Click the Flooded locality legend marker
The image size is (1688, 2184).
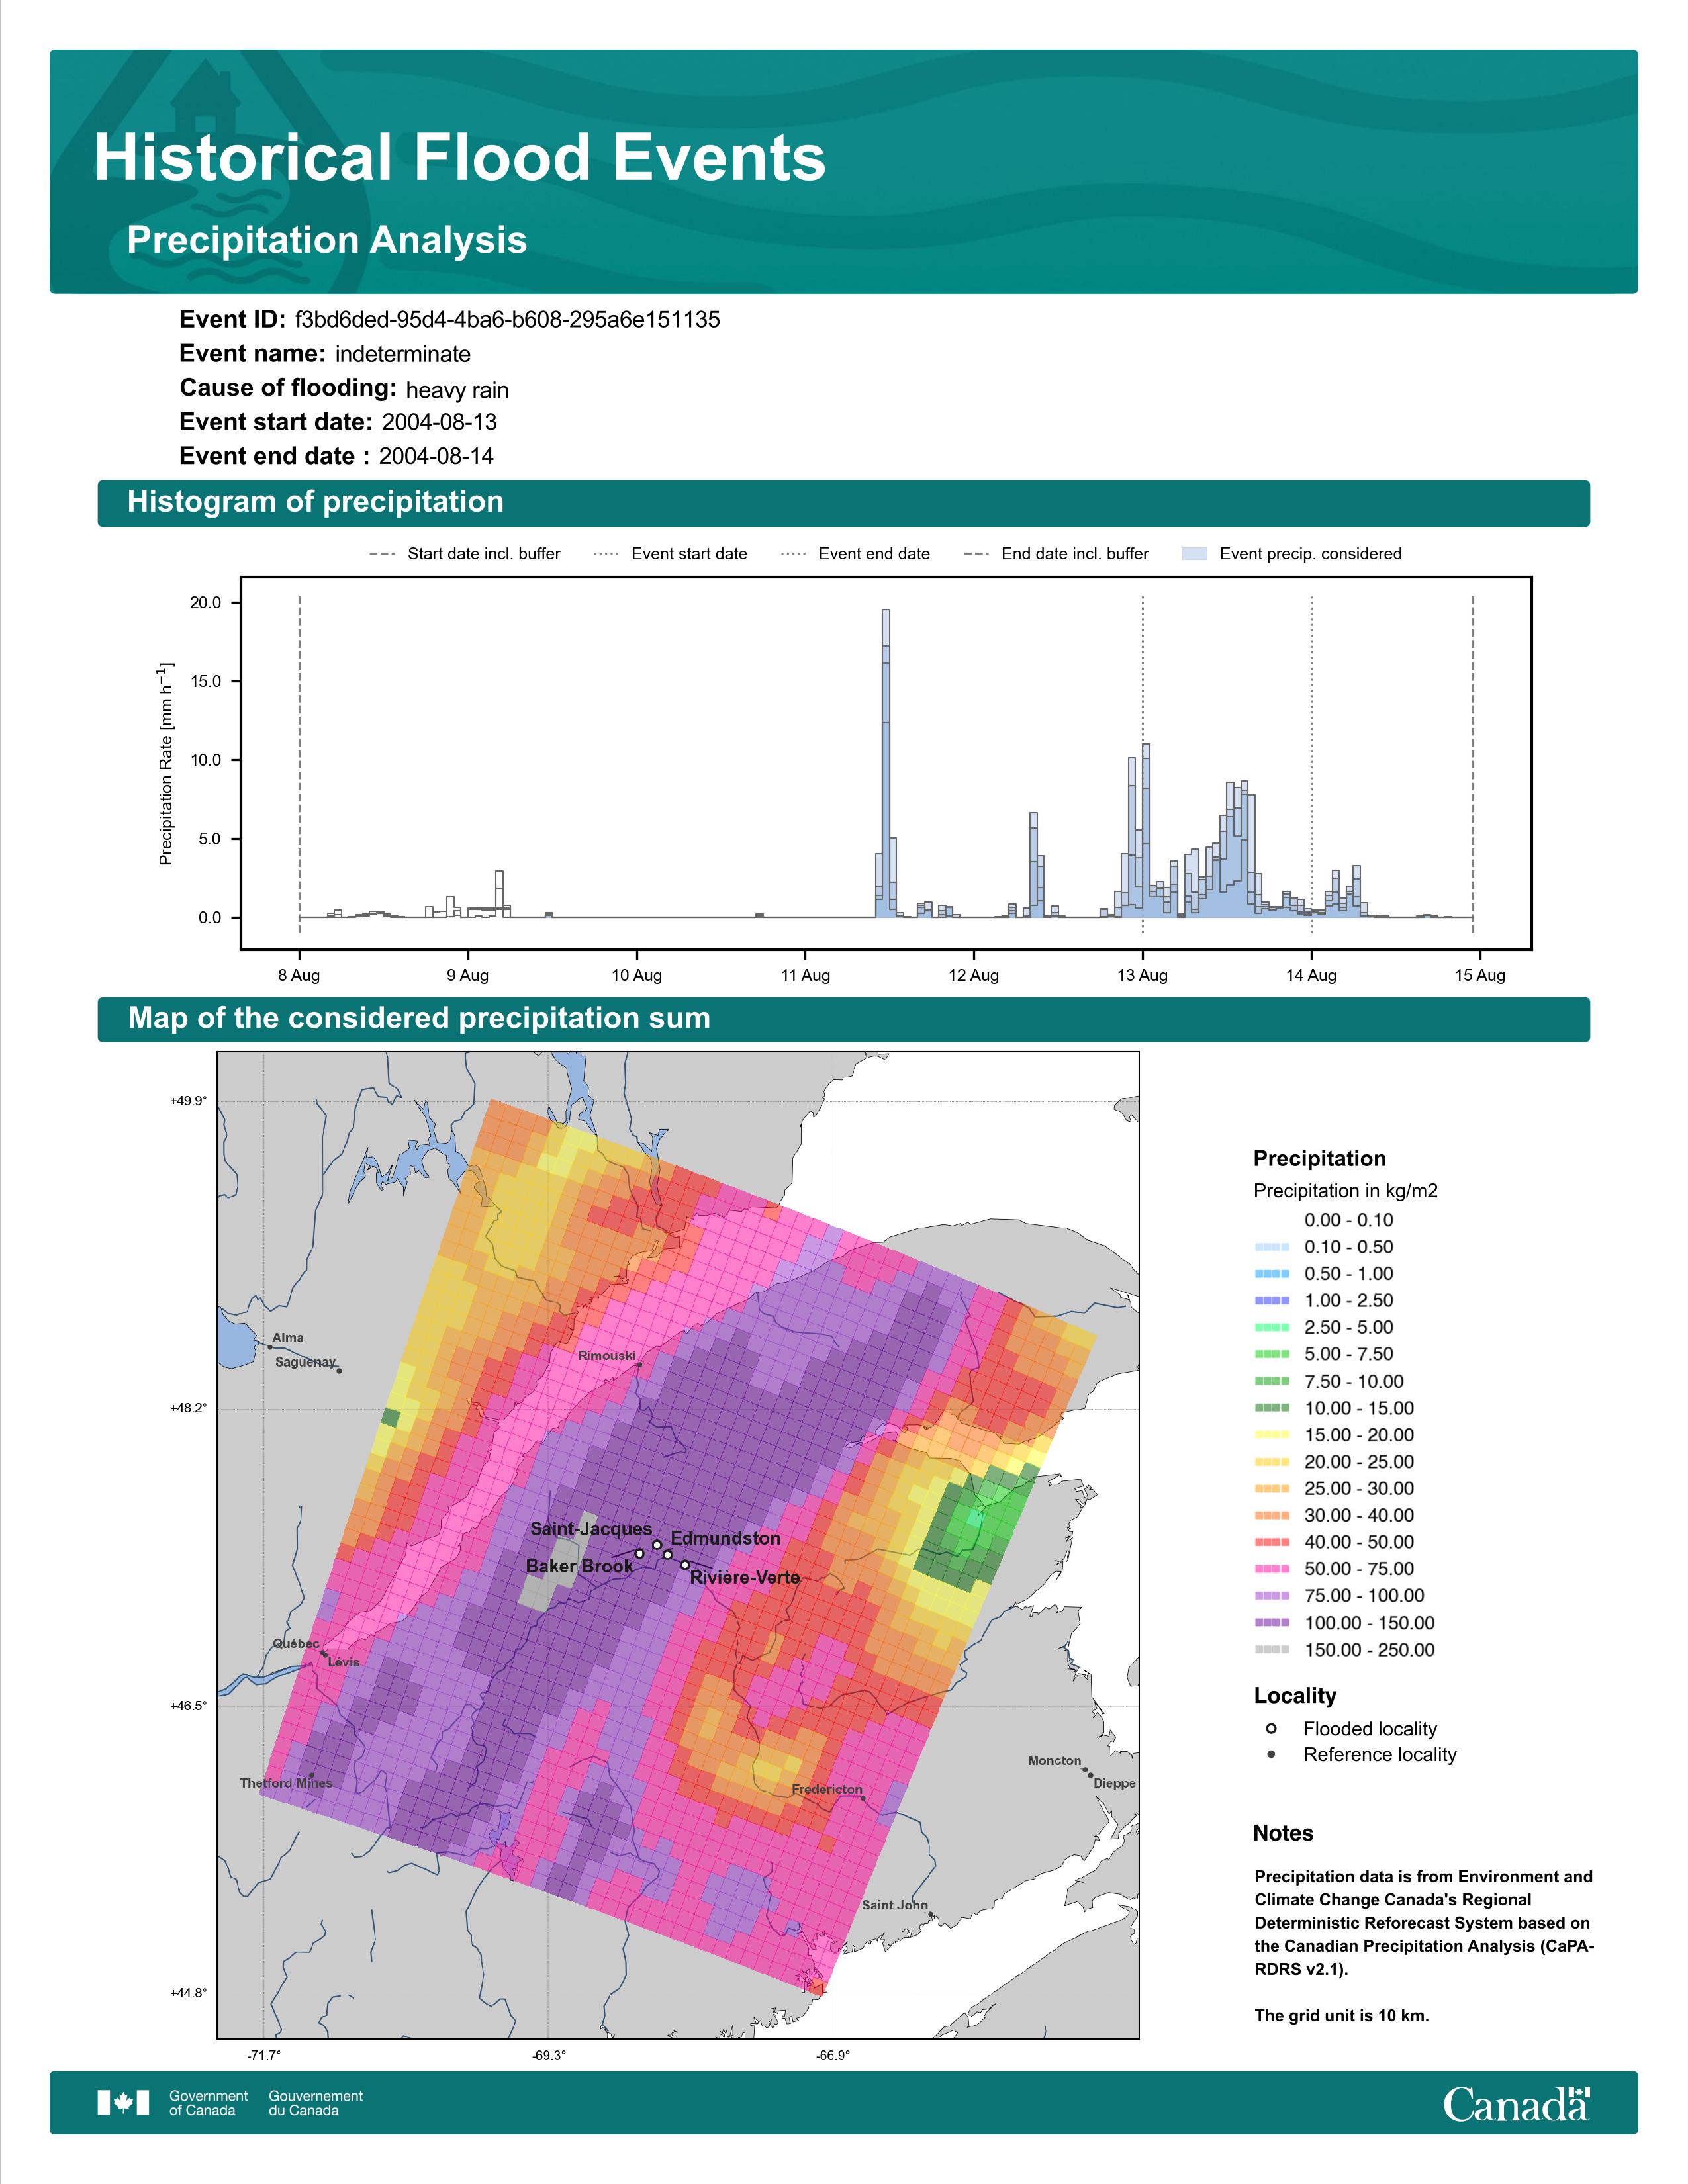point(1271,1728)
